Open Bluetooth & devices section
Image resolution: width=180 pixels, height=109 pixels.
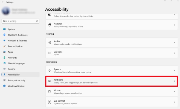click(18, 35)
